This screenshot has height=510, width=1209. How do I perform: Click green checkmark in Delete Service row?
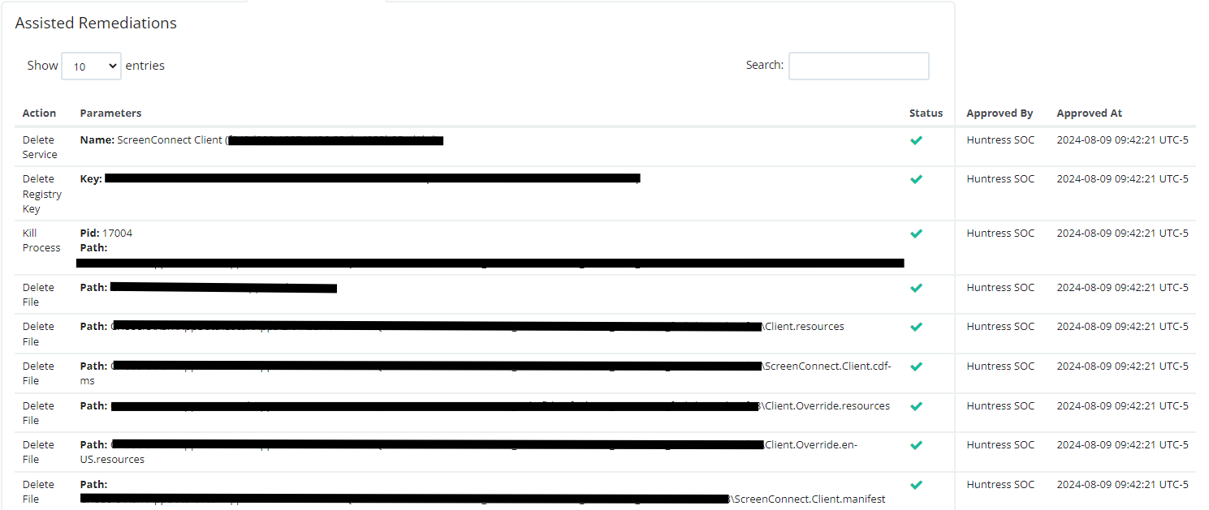pyautogui.click(x=916, y=140)
